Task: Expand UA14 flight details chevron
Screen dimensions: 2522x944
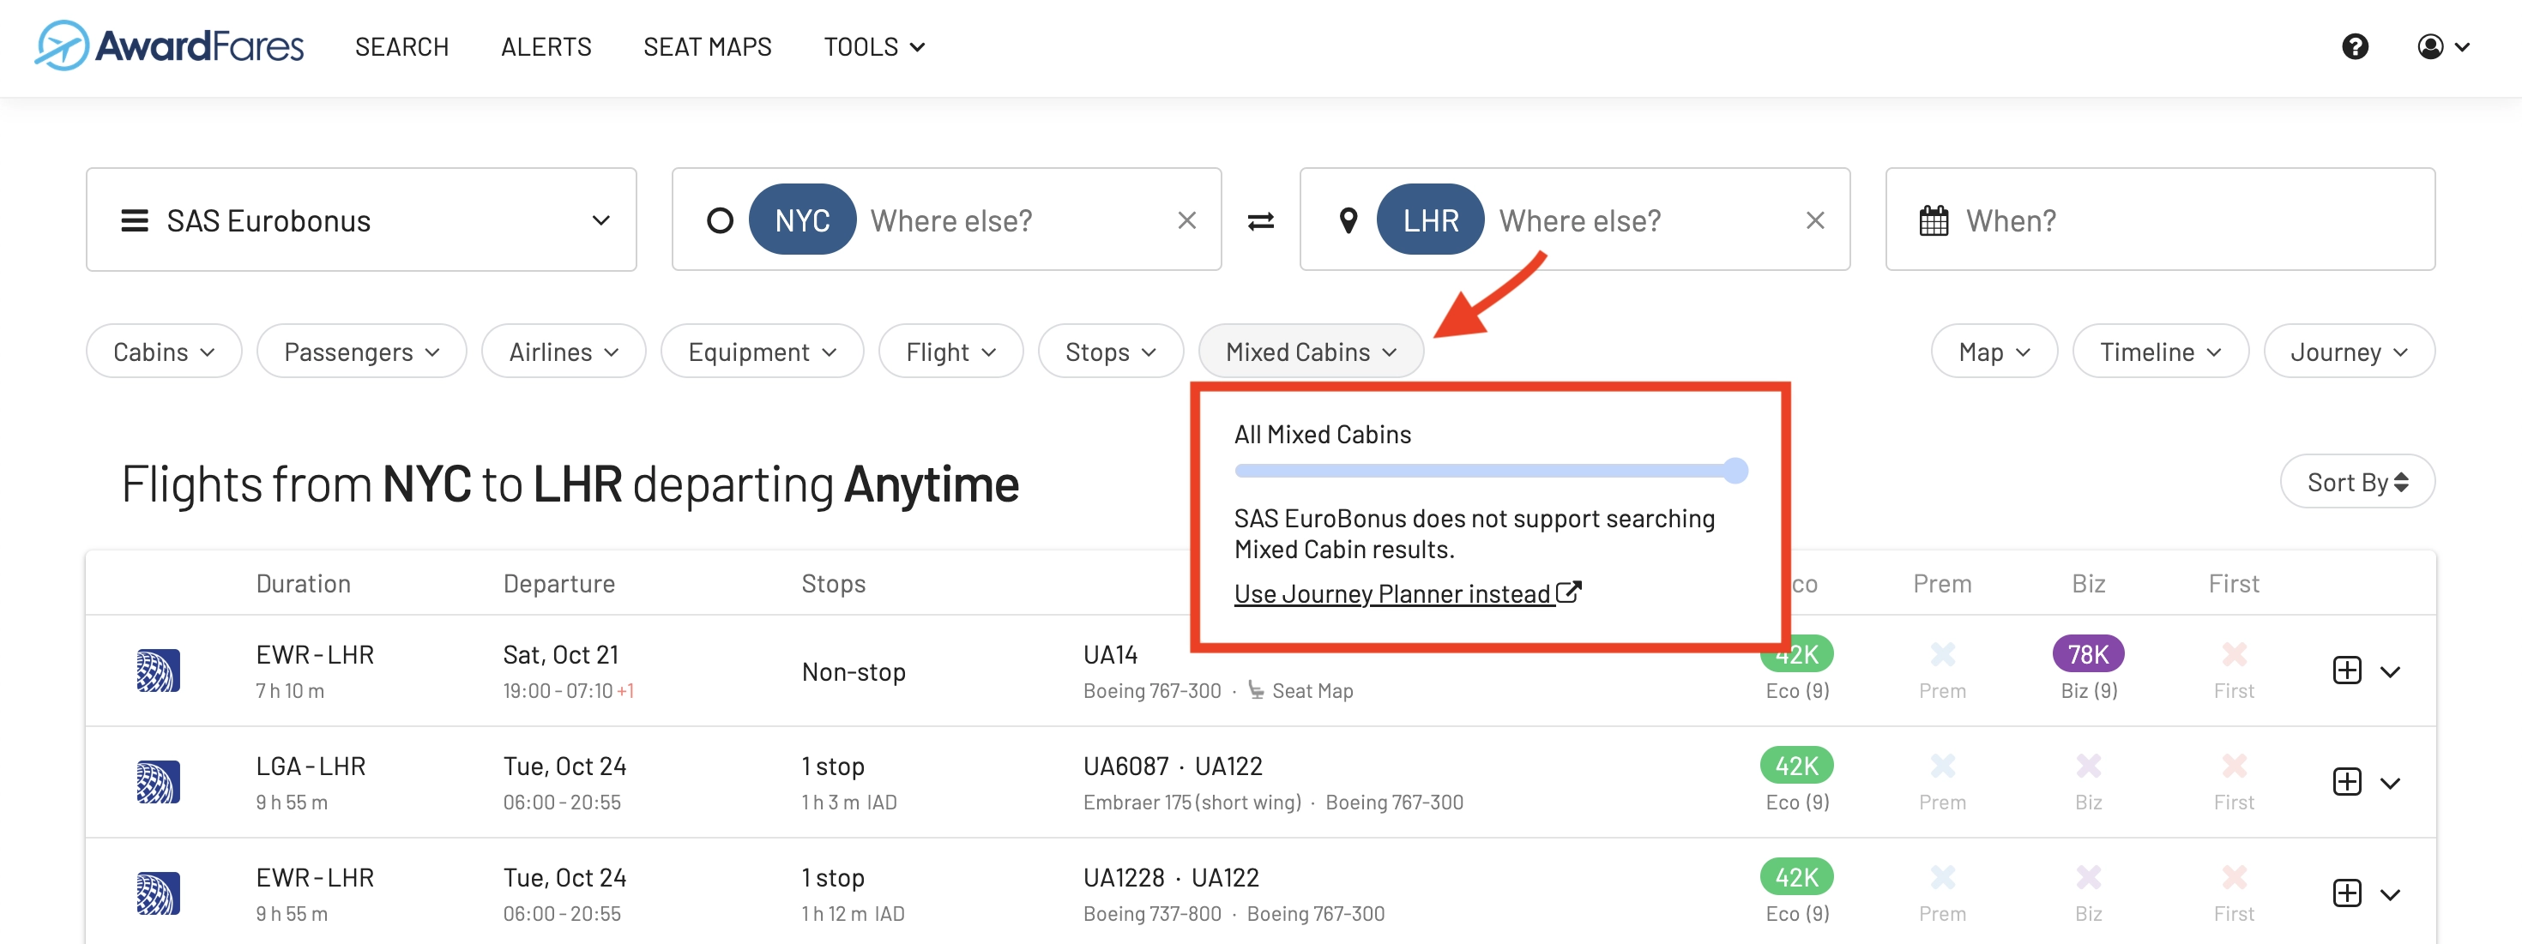Action: (2390, 671)
